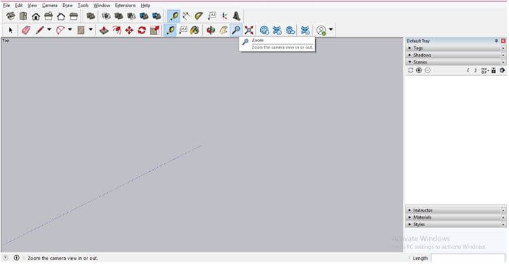
Task: Activate the Select arrow tool
Action: point(11,30)
